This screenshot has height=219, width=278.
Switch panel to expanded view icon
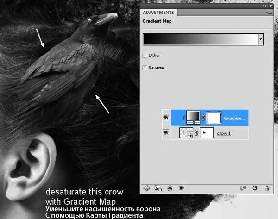tap(158, 188)
